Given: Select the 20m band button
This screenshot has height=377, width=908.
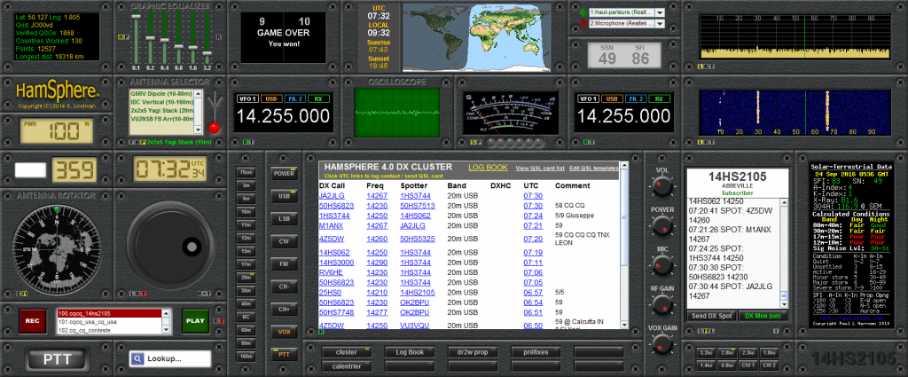Looking at the screenshot, I should 247,278.
